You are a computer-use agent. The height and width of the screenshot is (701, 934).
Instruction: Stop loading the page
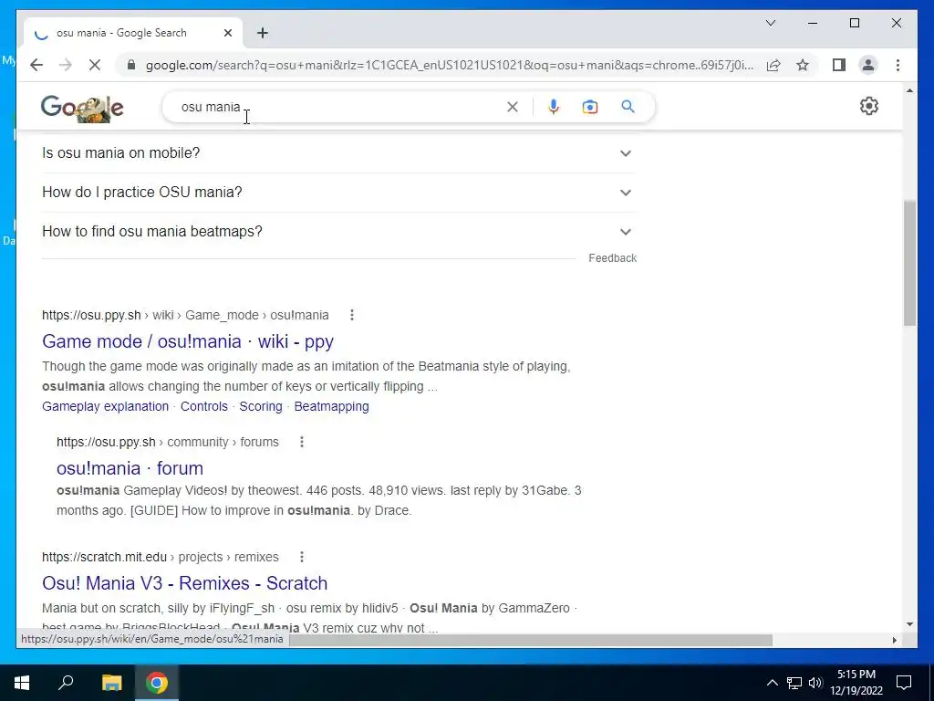pos(95,65)
